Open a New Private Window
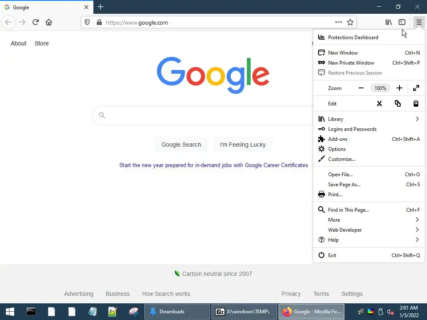The height and width of the screenshot is (320, 427). coord(369,63)
